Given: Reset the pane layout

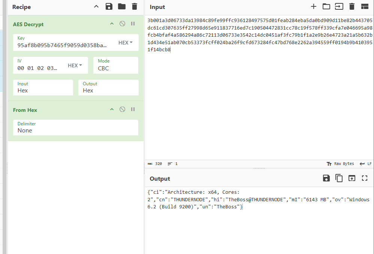Looking at the screenshot, I should pos(365,6).
